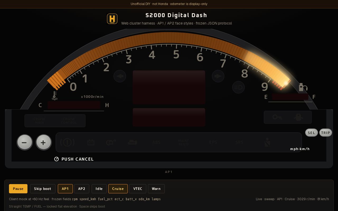Click the lamp icon beside the key

click(x=298, y=117)
